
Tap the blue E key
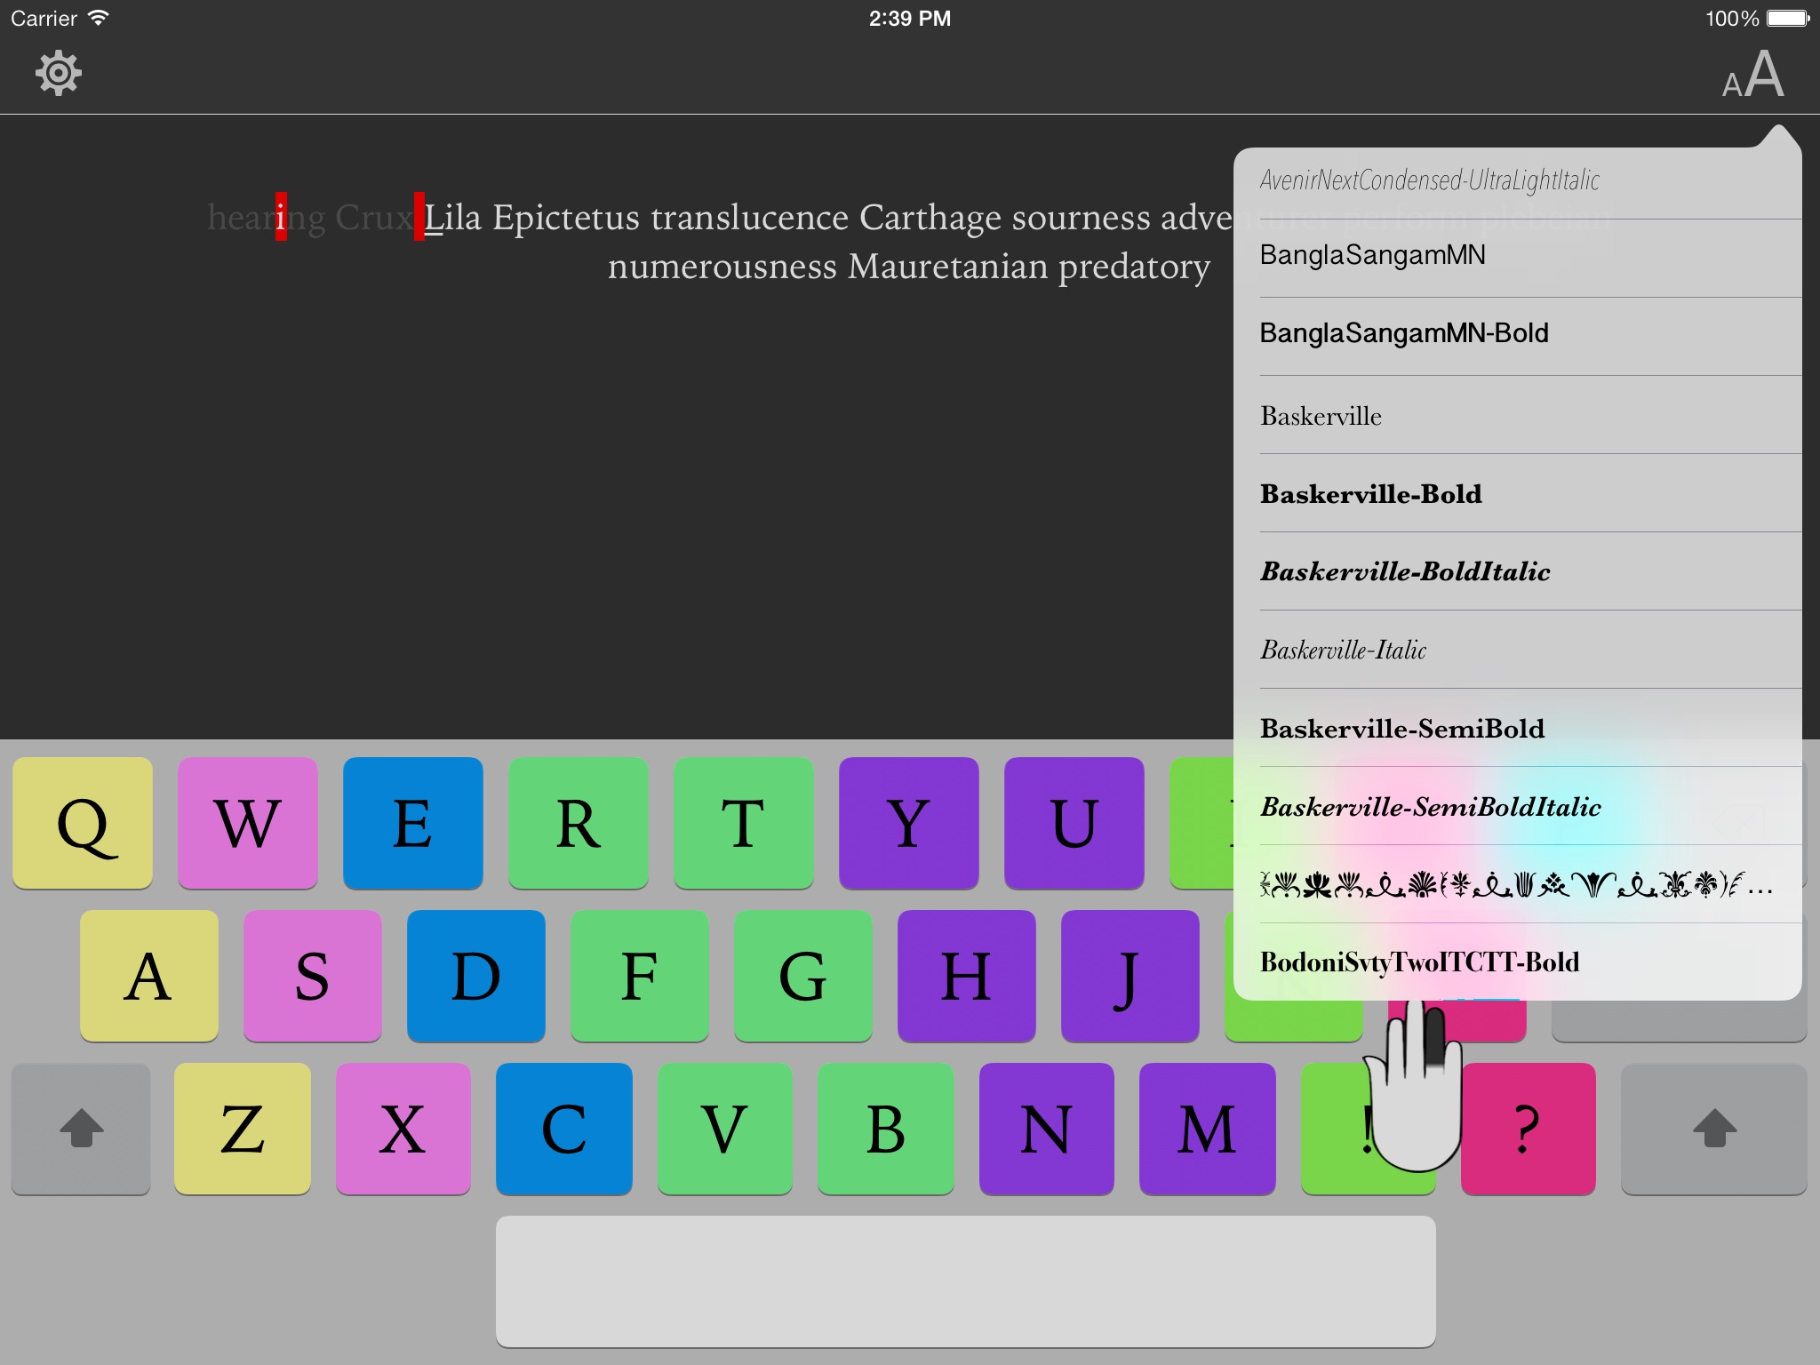tap(413, 823)
